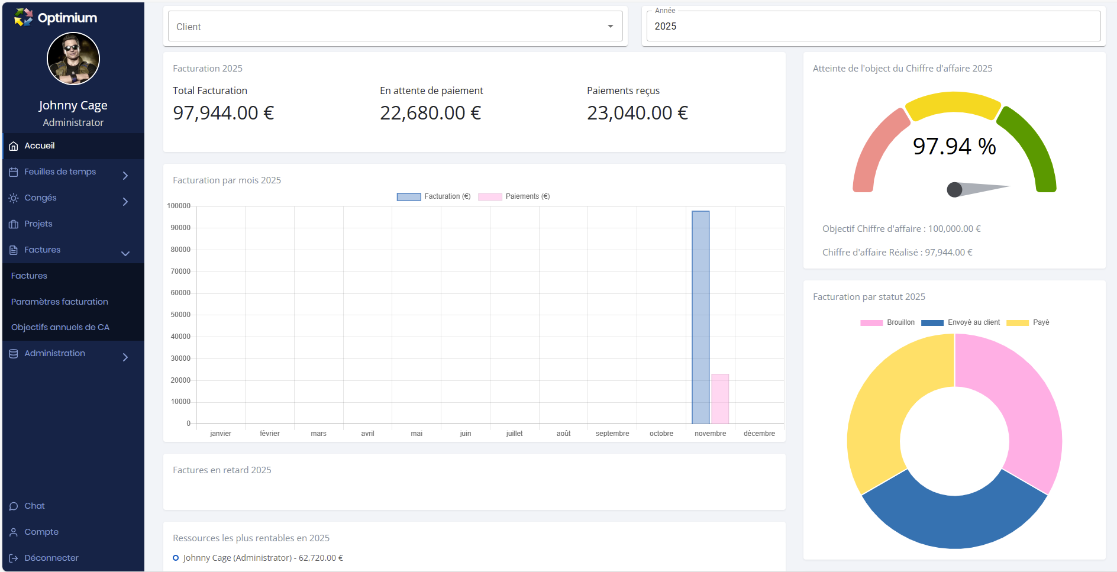Hide the Brouillon segment via donut legend
The height and width of the screenshot is (572, 1117).
tap(887, 322)
